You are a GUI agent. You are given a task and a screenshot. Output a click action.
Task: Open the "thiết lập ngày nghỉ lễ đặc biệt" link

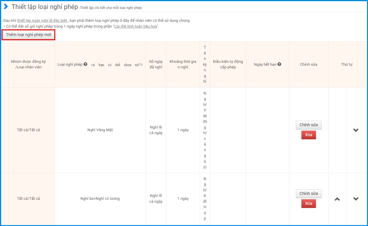42,21
